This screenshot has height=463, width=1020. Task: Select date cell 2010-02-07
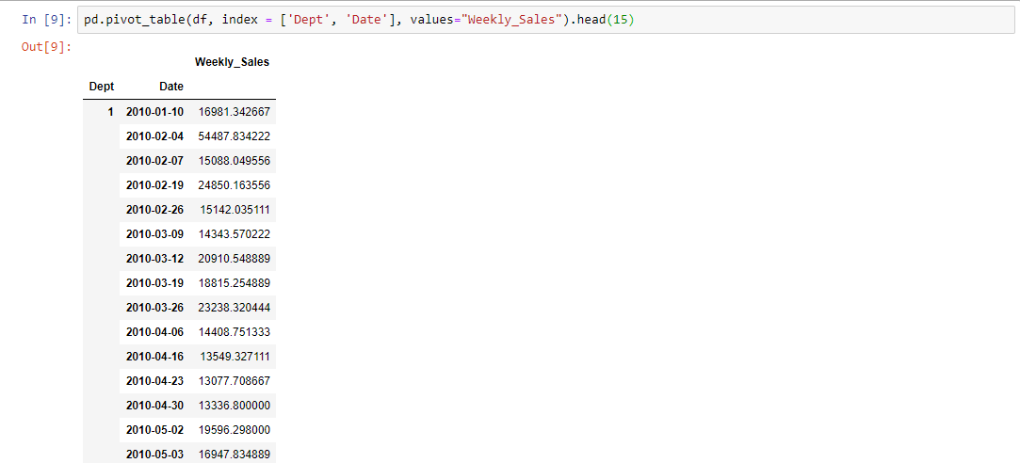154,161
